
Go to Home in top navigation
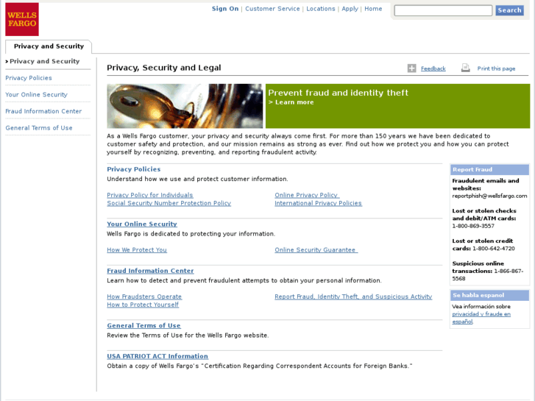point(373,9)
